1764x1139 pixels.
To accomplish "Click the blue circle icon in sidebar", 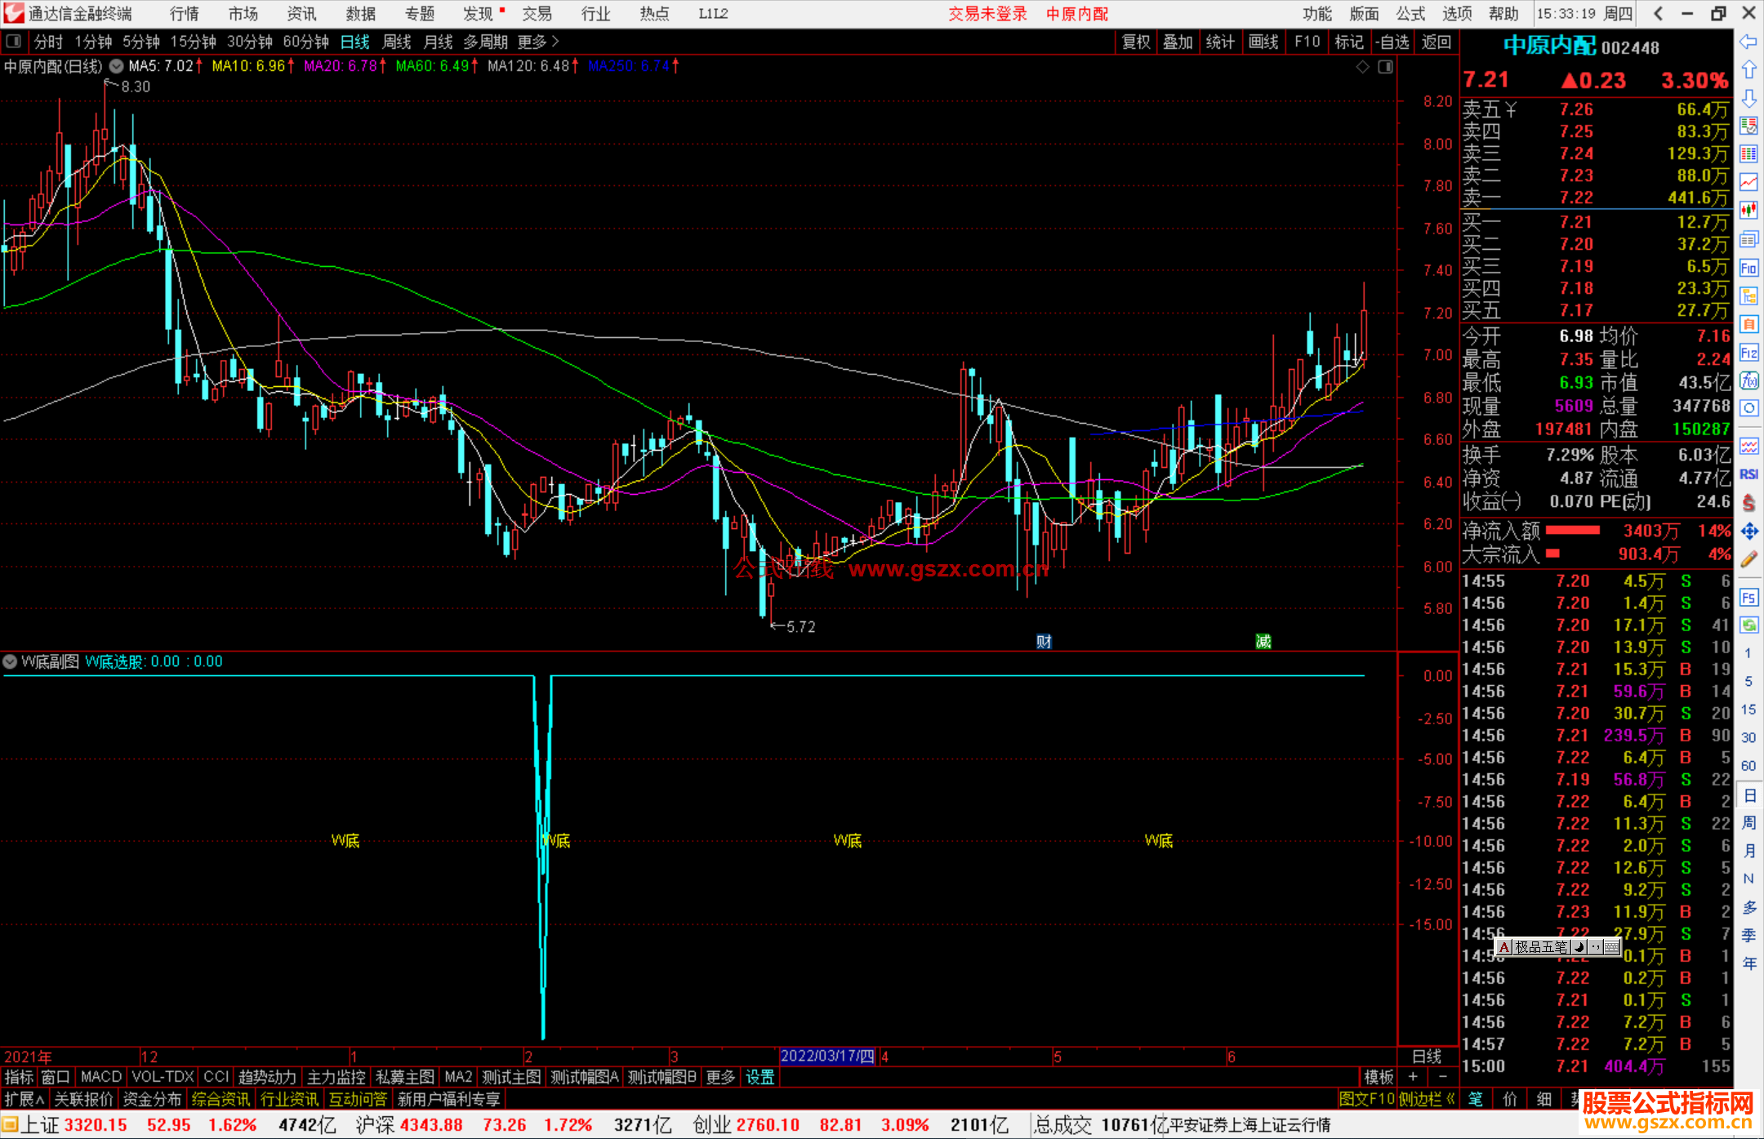I will tap(1748, 408).
